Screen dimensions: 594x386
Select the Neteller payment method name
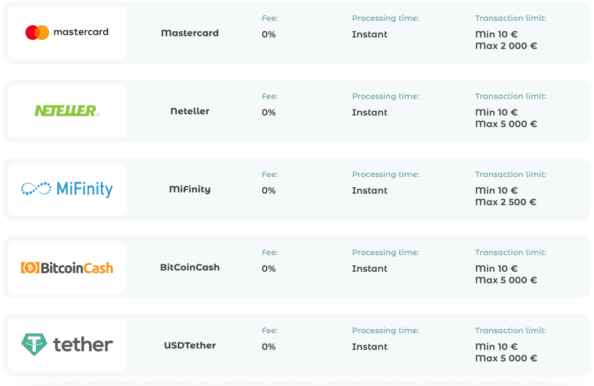[190, 111]
